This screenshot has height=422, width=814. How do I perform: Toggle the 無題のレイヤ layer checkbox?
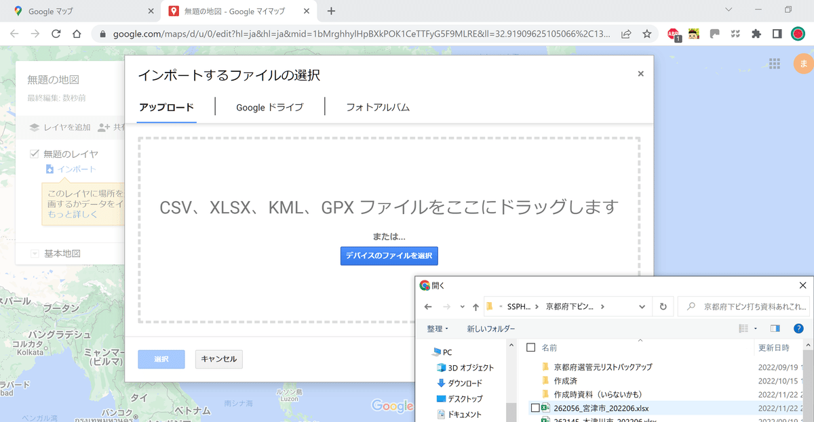pos(34,154)
